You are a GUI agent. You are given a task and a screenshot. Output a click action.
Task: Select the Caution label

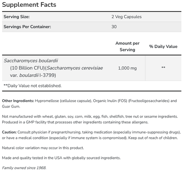pyautogui.click(x=9, y=132)
